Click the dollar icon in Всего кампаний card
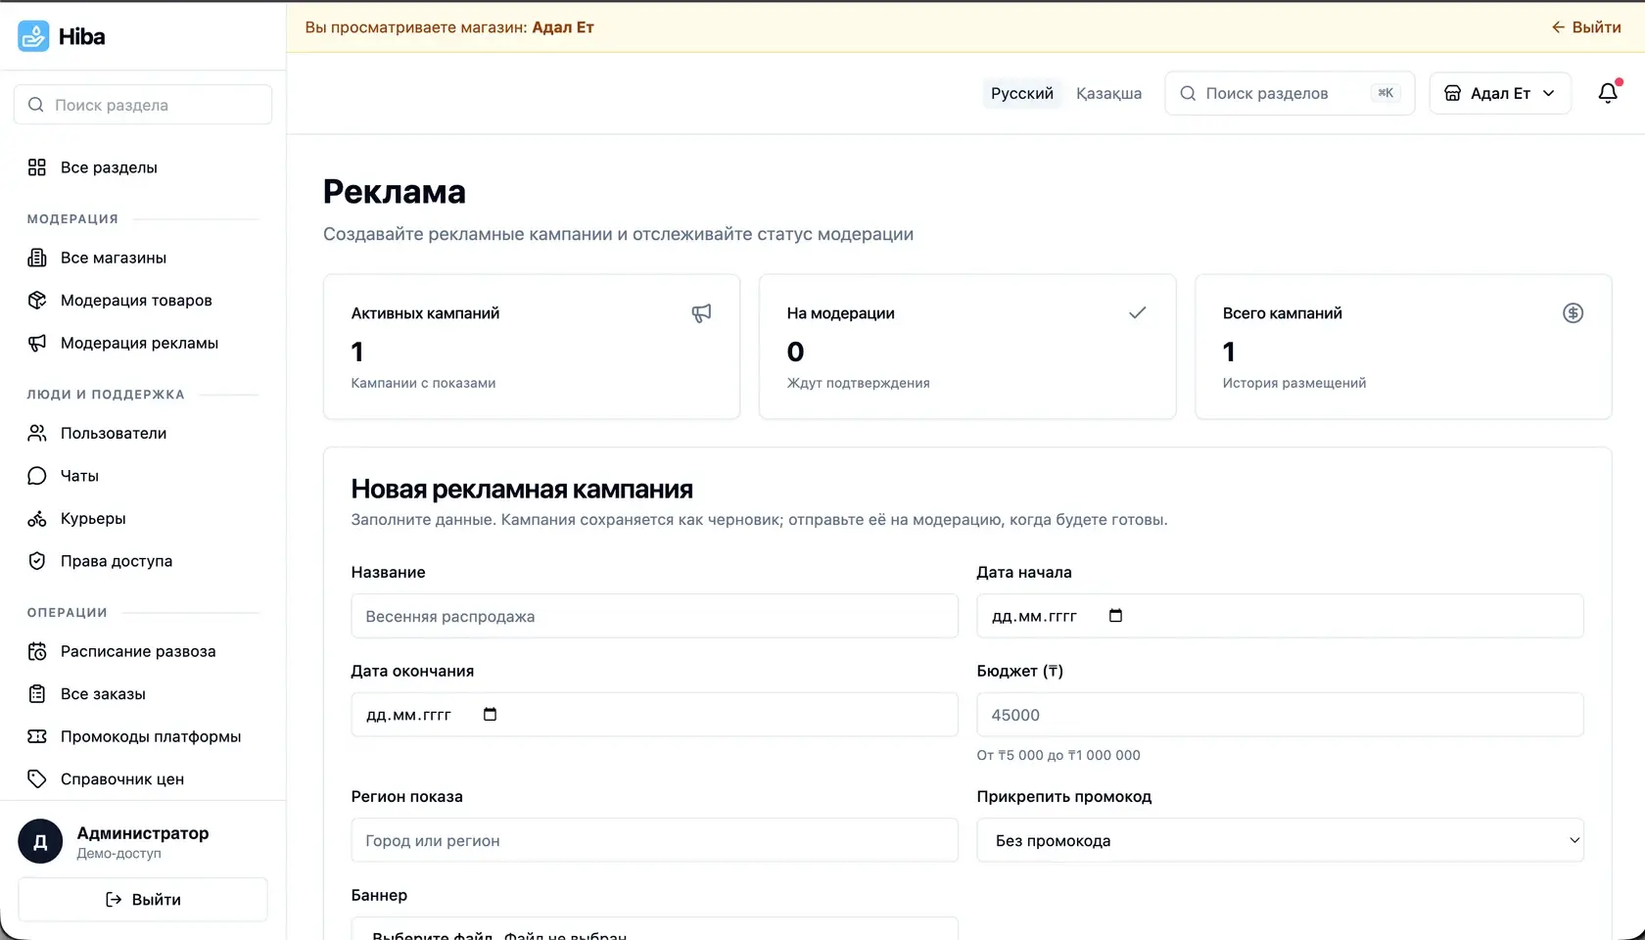 [1573, 313]
